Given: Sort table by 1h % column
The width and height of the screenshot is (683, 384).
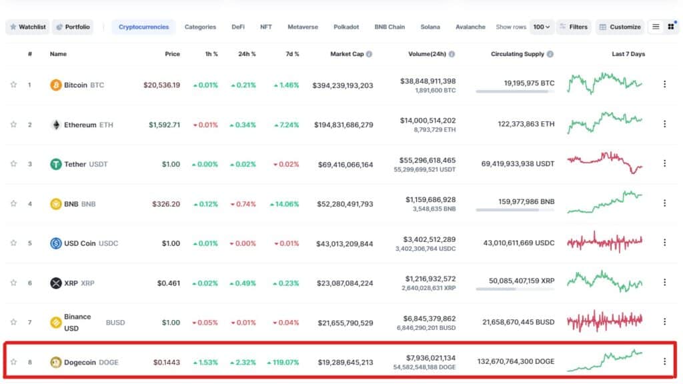Looking at the screenshot, I should (211, 54).
